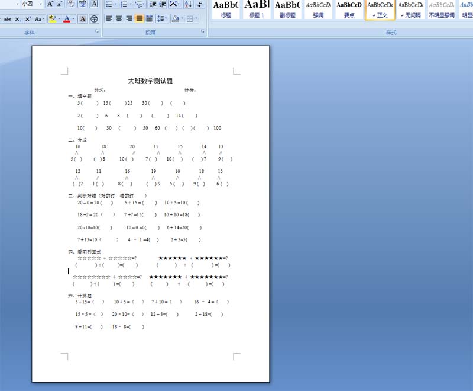Click the sort icon in paragraph group
The height and width of the screenshot is (391, 473).
[x=189, y=4]
